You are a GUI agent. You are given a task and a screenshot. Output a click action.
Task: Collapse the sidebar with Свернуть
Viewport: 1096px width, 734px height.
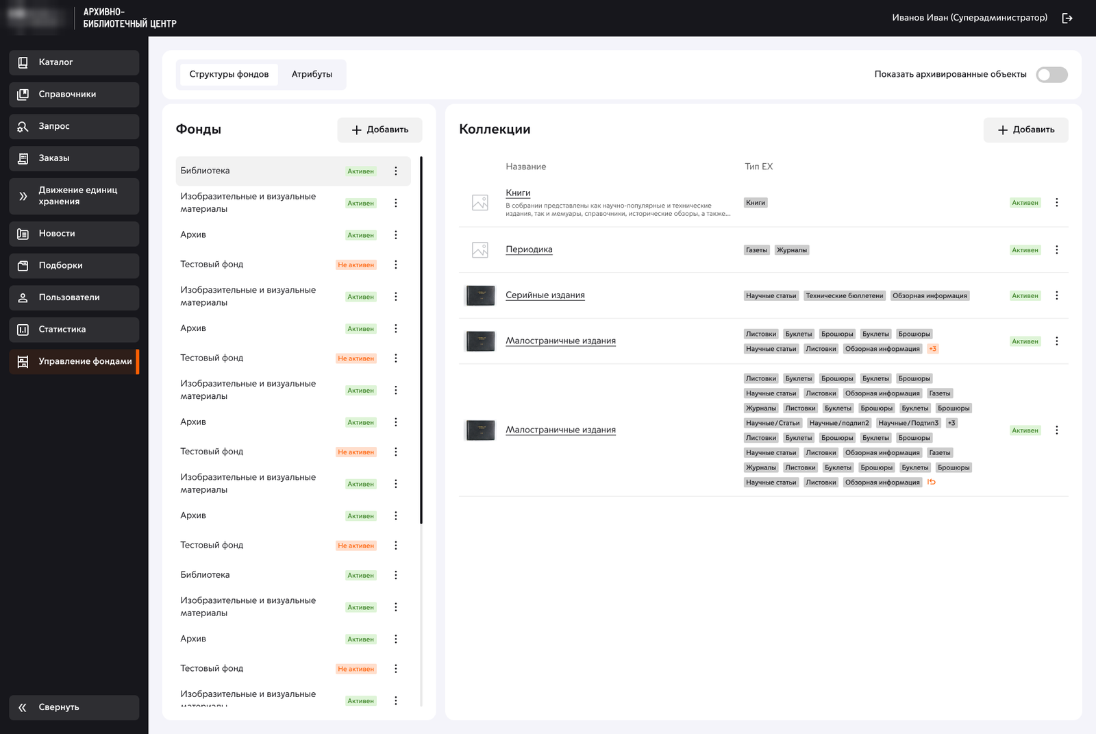(74, 707)
